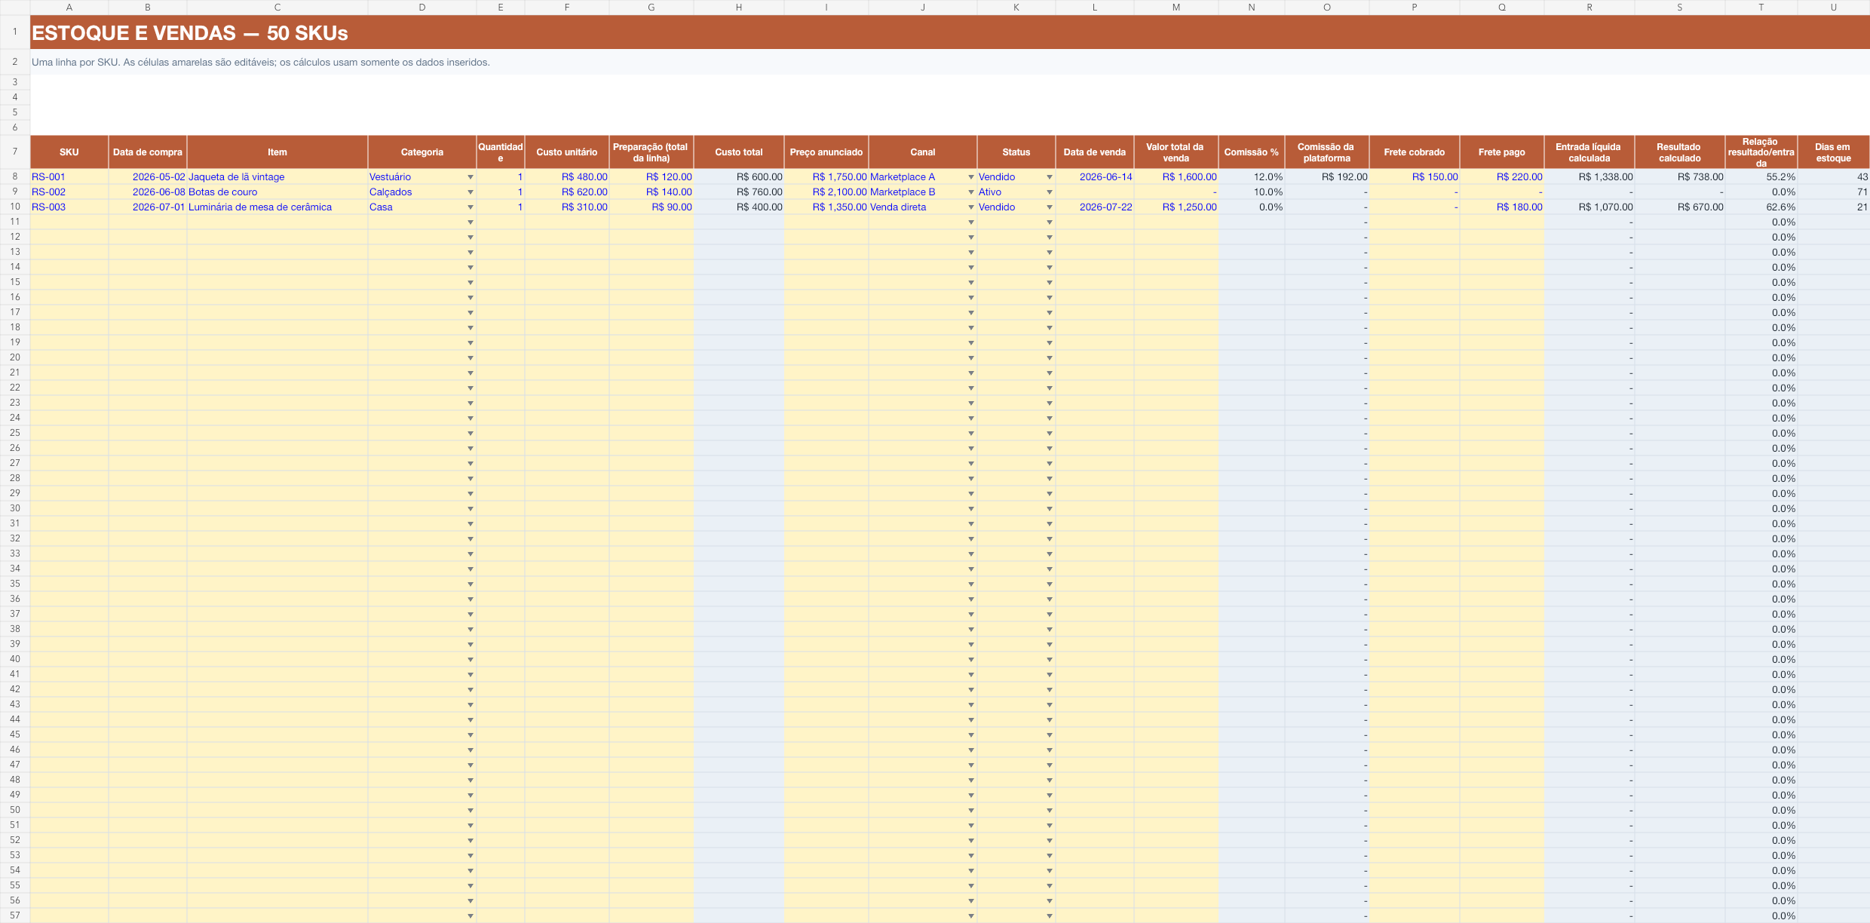Select shipping charged R$ 150.00
The width and height of the screenshot is (1870, 923).
[x=1415, y=176]
